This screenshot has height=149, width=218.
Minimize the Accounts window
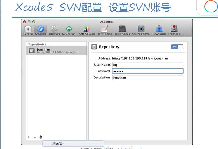pyautogui.click(x=29, y=22)
